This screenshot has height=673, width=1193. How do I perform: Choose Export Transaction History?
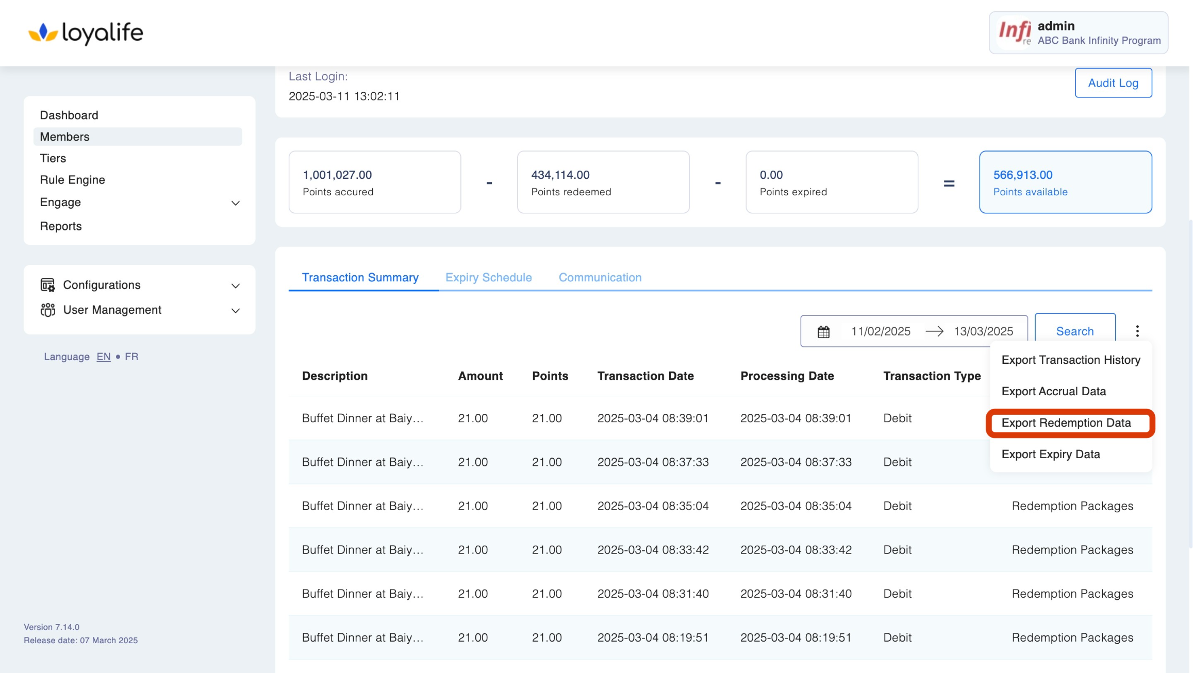(x=1070, y=360)
